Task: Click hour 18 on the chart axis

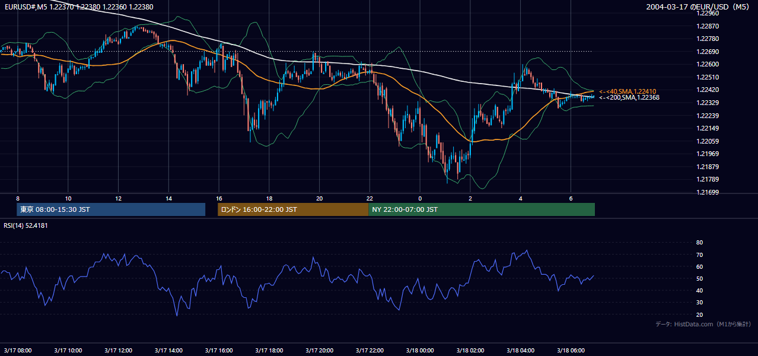Action: [x=269, y=198]
